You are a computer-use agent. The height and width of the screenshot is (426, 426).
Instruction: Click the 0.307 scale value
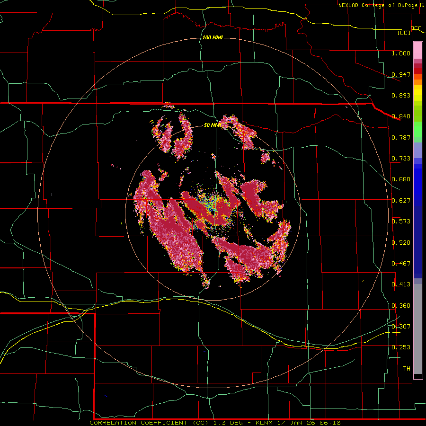pos(401,326)
